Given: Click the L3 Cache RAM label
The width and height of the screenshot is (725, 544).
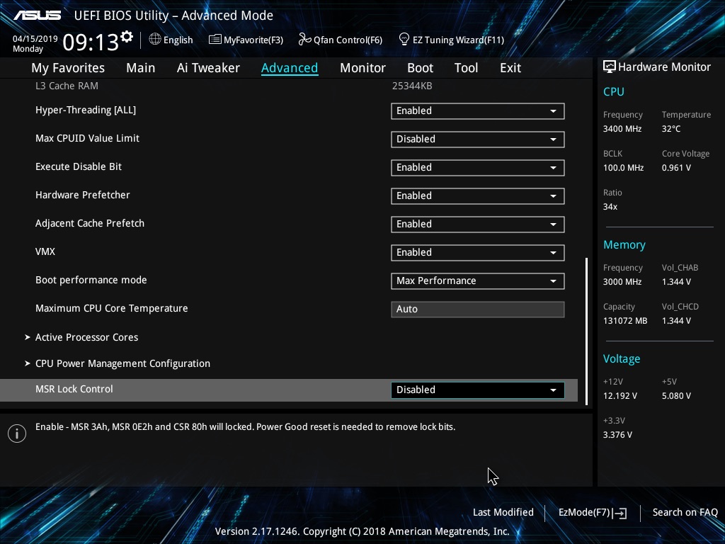Looking at the screenshot, I should tap(67, 86).
